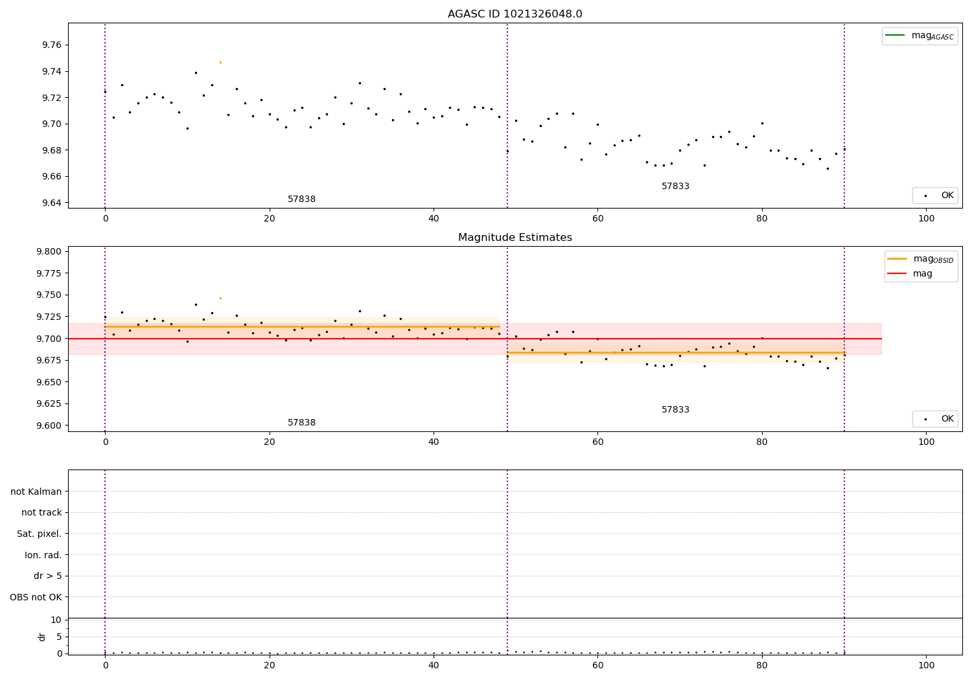Image resolution: width=972 pixels, height=680 pixels.
Task: Click the "not track" axis label
Action: coord(41,512)
